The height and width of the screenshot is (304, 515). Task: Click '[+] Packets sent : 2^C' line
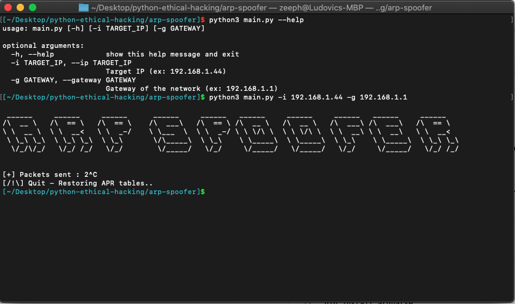[x=50, y=174]
